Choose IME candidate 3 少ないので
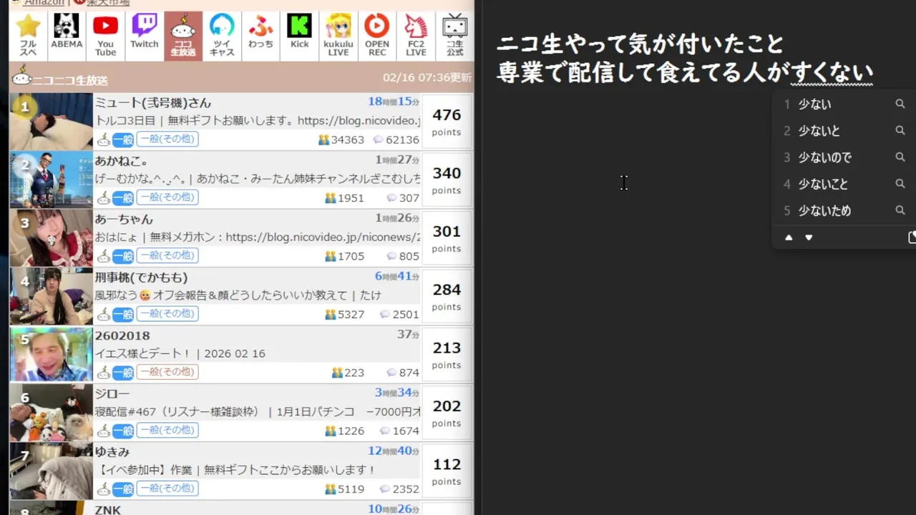The width and height of the screenshot is (916, 515). [825, 157]
